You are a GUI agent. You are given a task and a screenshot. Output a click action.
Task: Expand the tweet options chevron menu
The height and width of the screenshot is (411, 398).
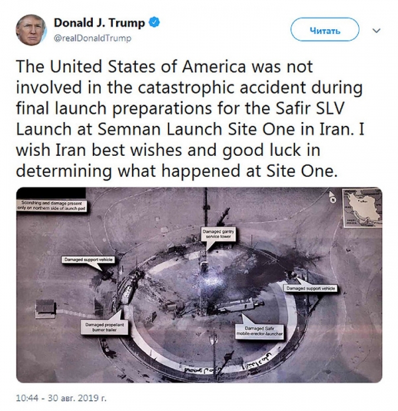click(x=377, y=30)
